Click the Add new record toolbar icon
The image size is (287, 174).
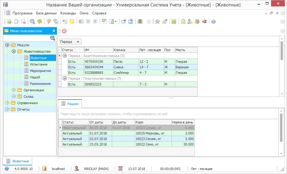(x=9, y=21)
